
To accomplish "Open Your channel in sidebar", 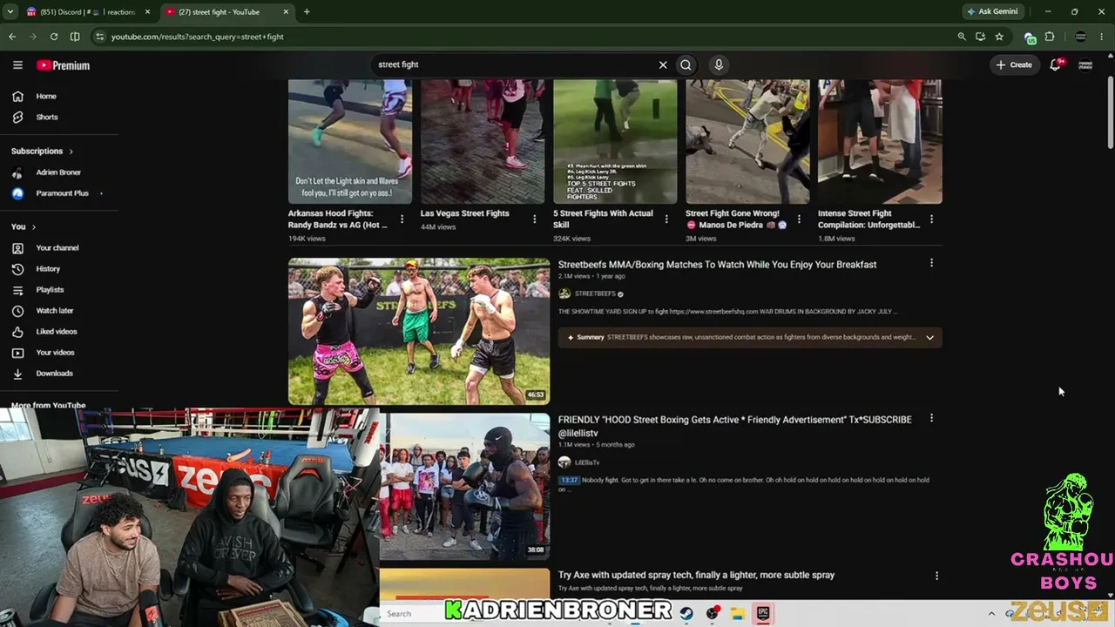I will point(59,248).
